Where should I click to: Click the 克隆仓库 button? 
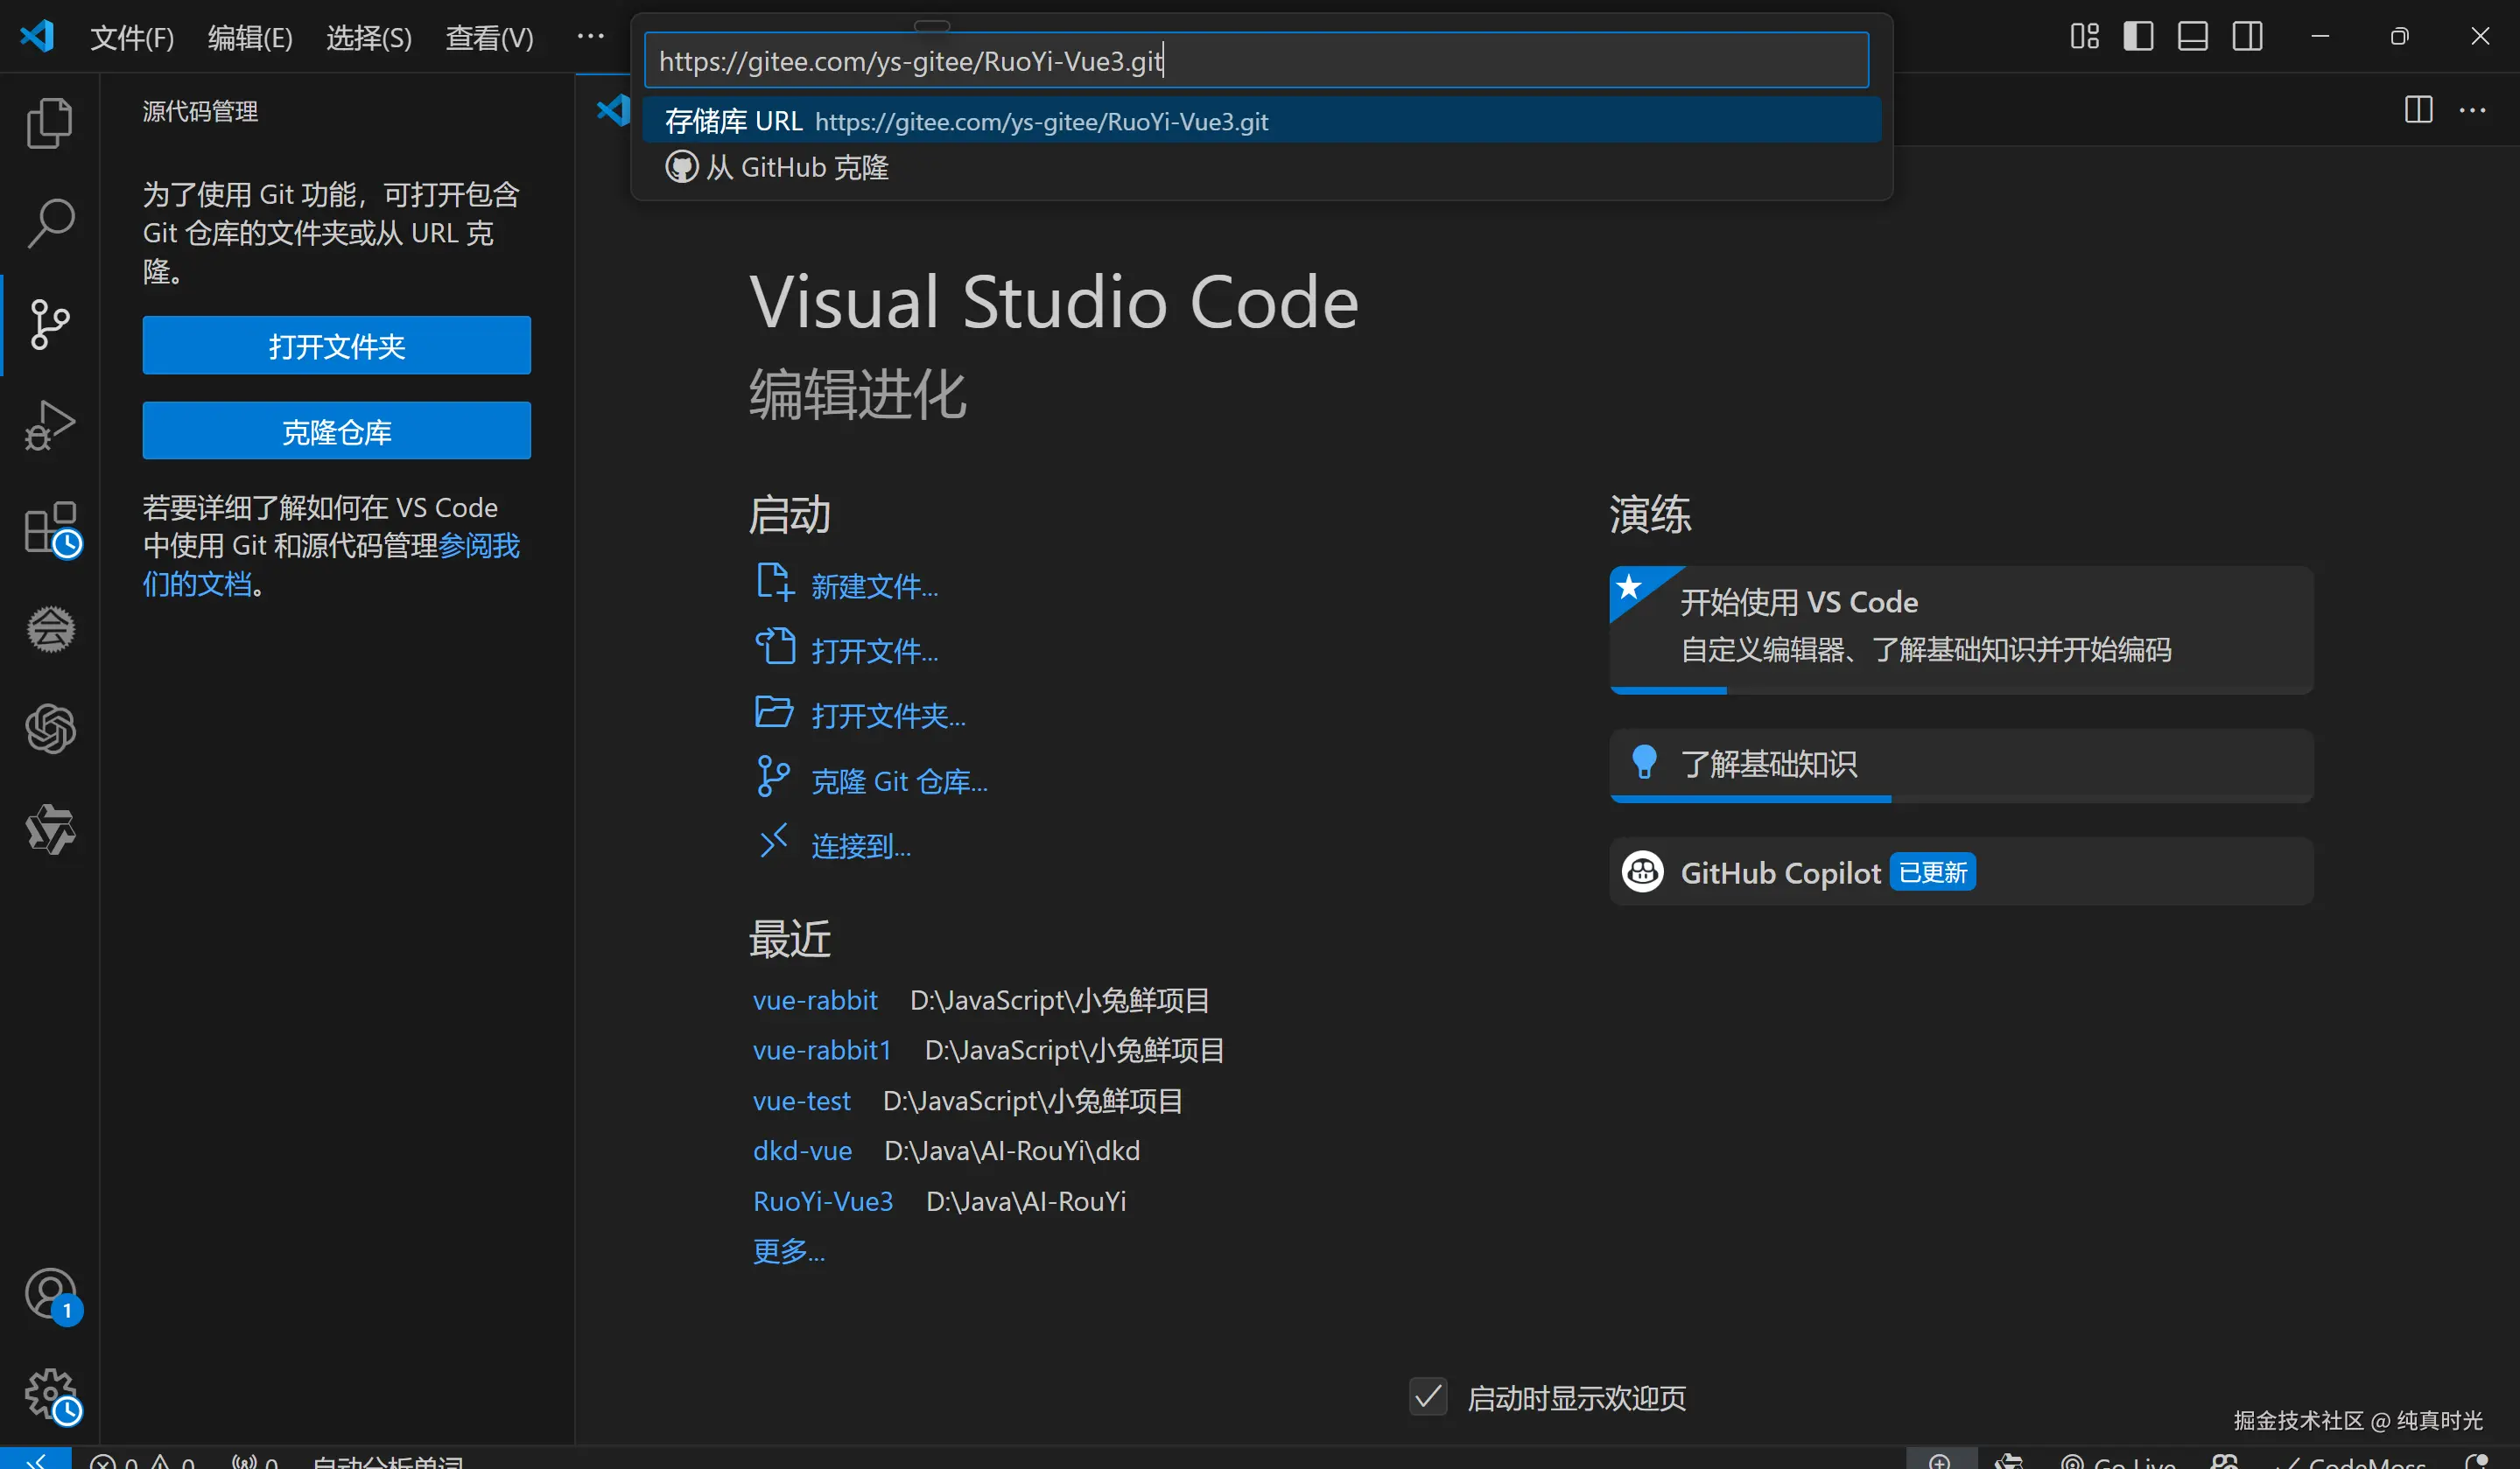(x=336, y=431)
